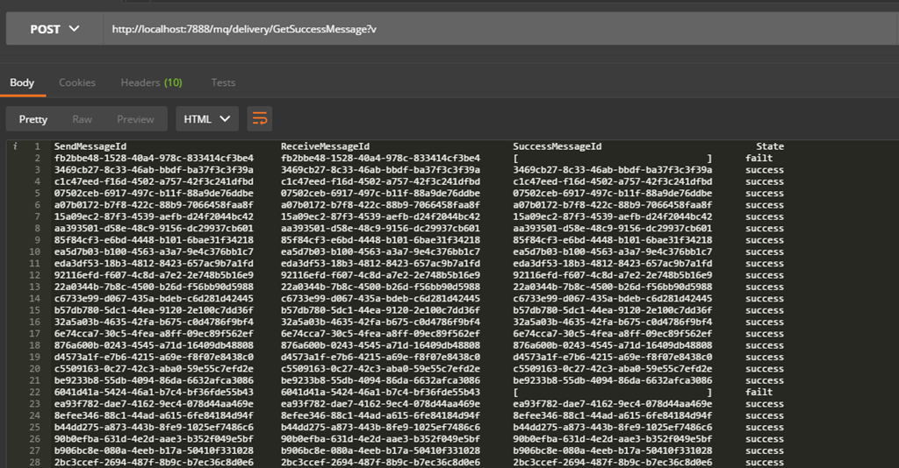Viewport: 899px width, 468px height.
Task: Click SendMessageId 92116efd-f607-4c8d-a7e2-2e748b5b16e9
Action: 154,275
